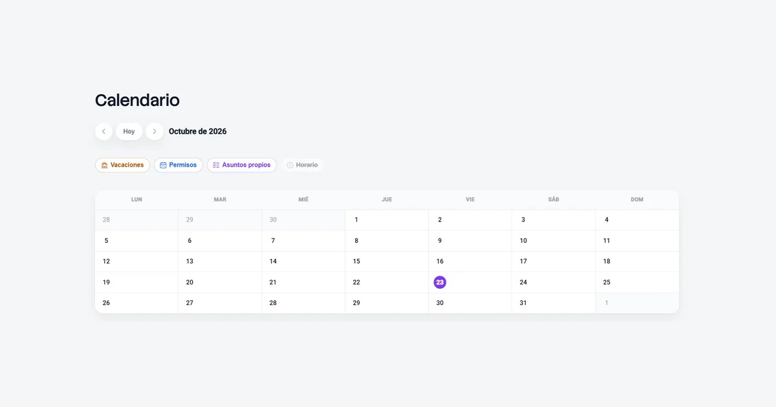The image size is (776, 407).
Task: Select day 12 in the calendar
Action: coord(136,262)
